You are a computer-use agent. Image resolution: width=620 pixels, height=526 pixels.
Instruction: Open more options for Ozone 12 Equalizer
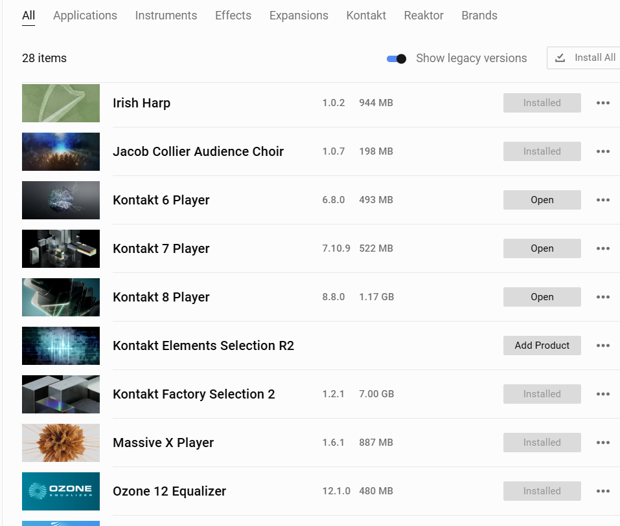(603, 492)
